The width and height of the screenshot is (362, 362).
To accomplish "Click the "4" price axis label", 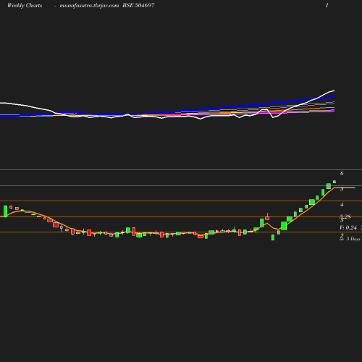I will [342, 204].
